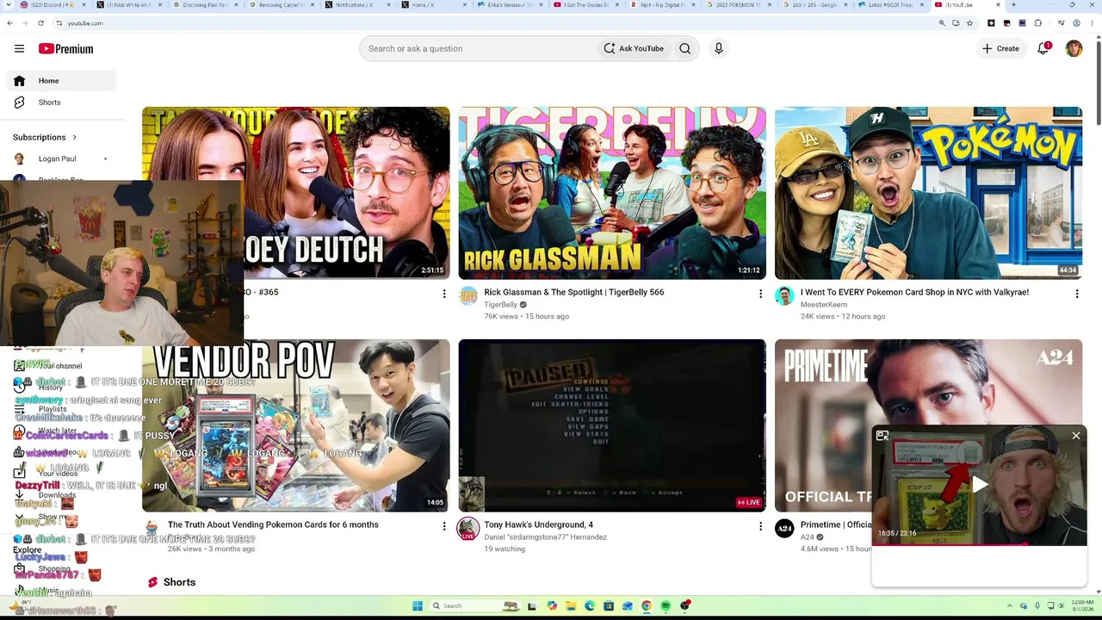The height and width of the screenshot is (620, 1102).
Task: Open the notifications bell
Action: (x=1043, y=49)
